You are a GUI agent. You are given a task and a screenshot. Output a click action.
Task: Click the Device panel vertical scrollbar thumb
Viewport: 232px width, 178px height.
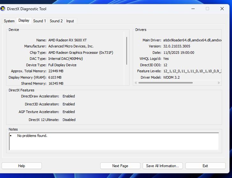[x=127, y=51]
